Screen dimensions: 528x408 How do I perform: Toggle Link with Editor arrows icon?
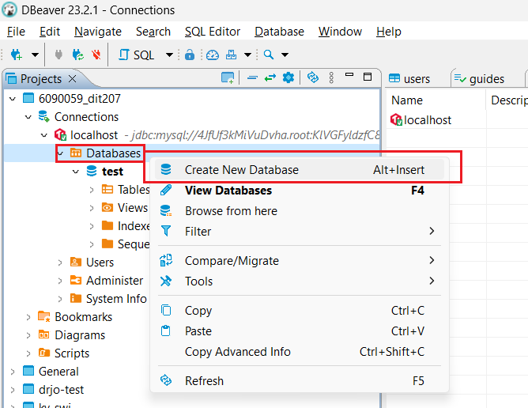[270, 77]
